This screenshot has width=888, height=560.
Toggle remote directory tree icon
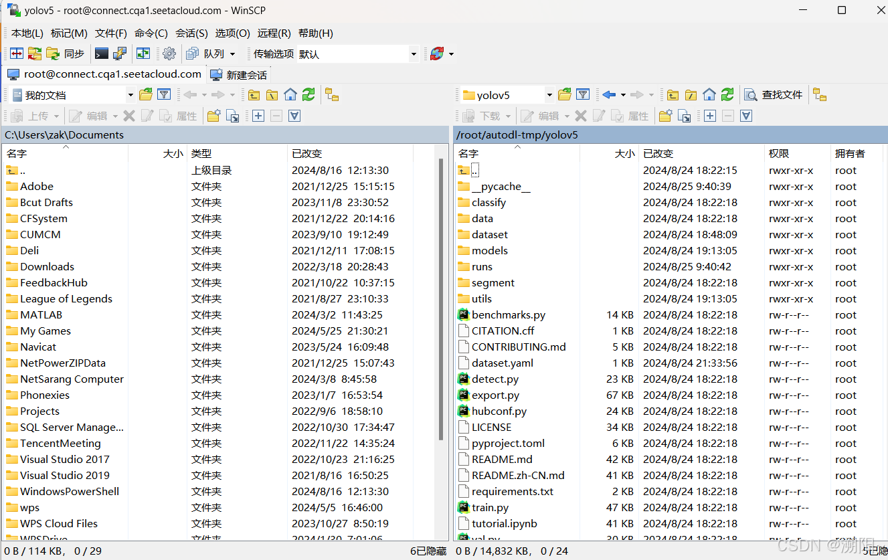click(820, 95)
